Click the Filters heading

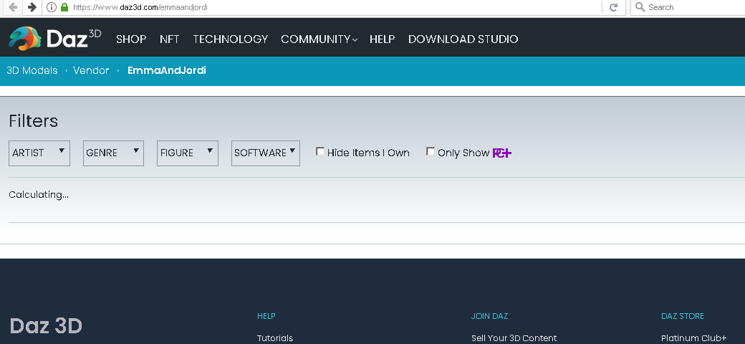[x=33, y=120]
